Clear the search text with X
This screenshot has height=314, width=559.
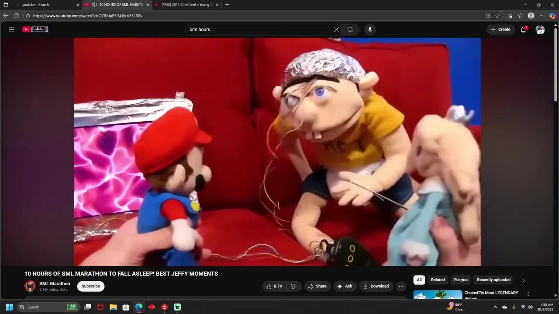pyautogui.click(x=336, y=30)
